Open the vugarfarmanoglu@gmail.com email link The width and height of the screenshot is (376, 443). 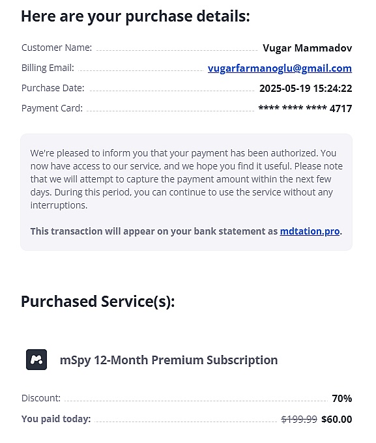coord(280,68)
